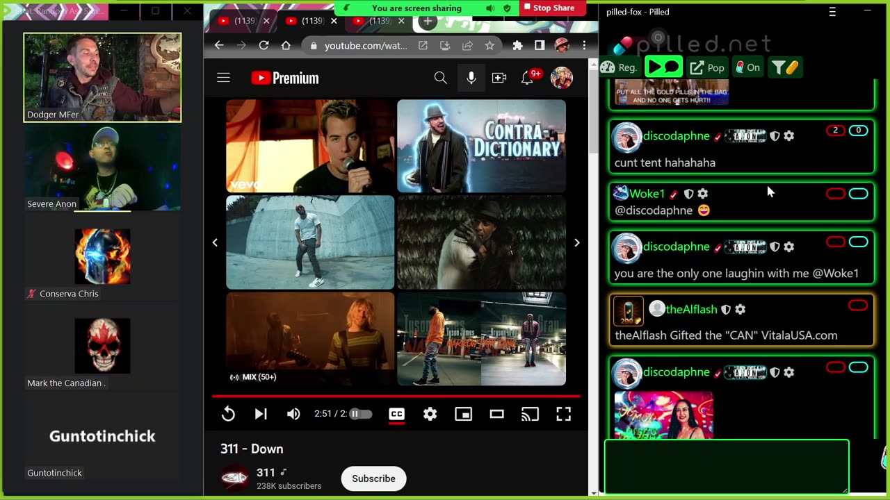890x500 pixels.
Task: Toggle the green play-chat button in Pilled
Action: tap(663, 67)
